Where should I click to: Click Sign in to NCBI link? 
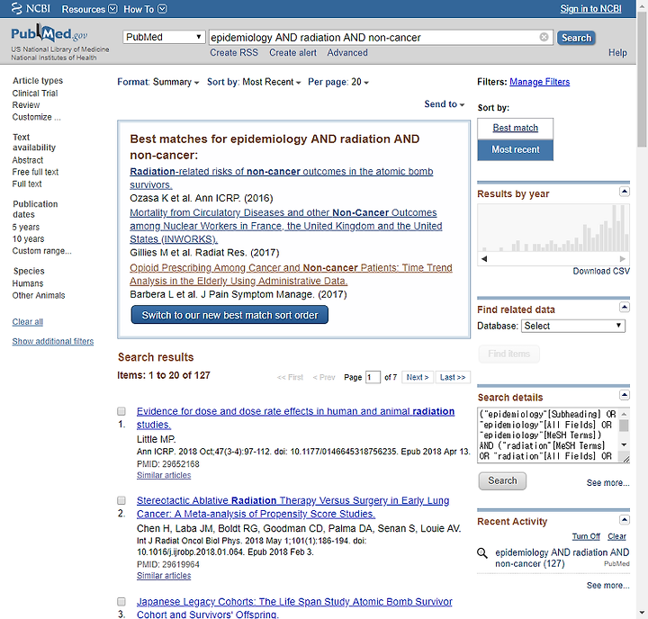[x=590, y=9]
